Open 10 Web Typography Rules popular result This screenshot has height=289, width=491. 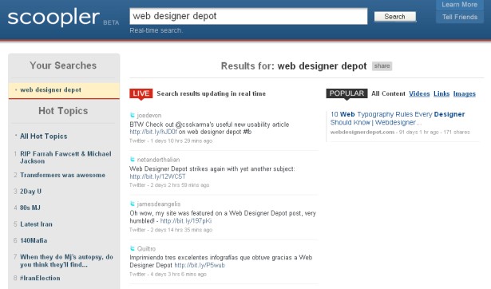tap(398, 118)
